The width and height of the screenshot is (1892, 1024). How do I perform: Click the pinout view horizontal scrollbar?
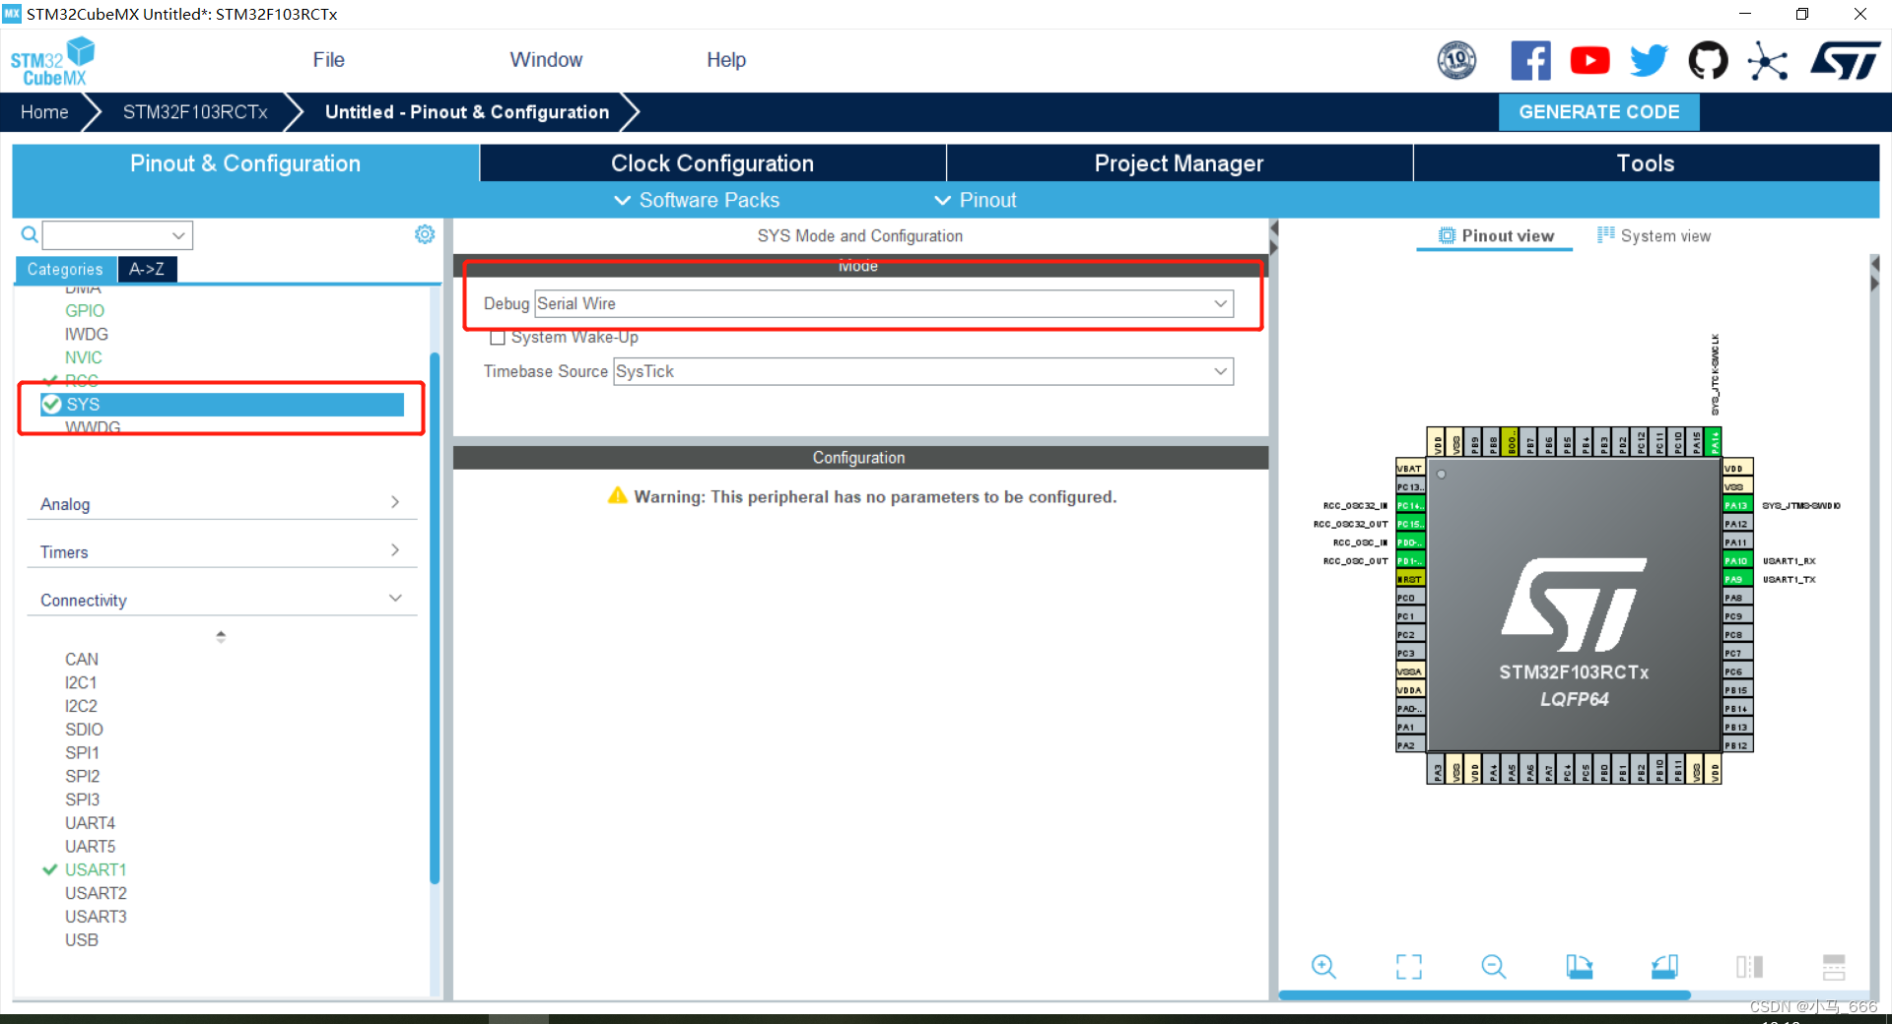point(1484,995)
